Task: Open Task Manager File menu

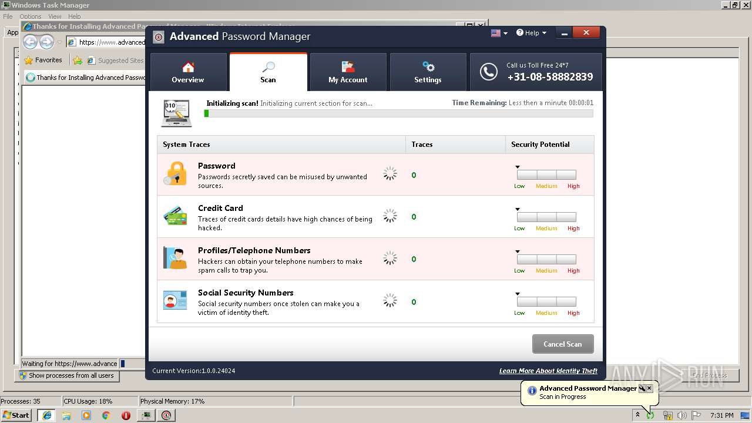Action: (x=8, y=16)
